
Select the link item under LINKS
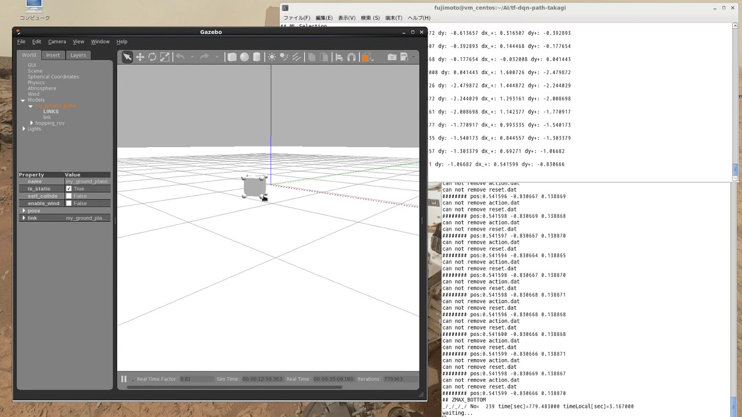(47, 117)
